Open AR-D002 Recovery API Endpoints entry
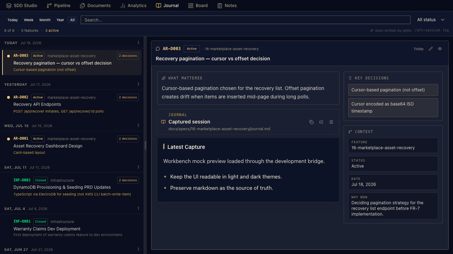 (72, 104)
